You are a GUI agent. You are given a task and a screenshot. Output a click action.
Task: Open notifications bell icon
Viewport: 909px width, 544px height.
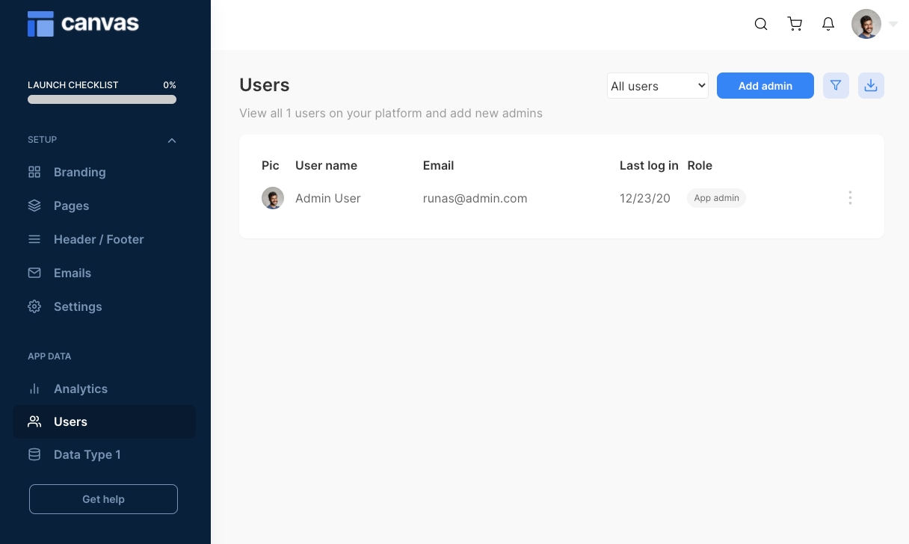pyautogui.click(x=828, y=24)
